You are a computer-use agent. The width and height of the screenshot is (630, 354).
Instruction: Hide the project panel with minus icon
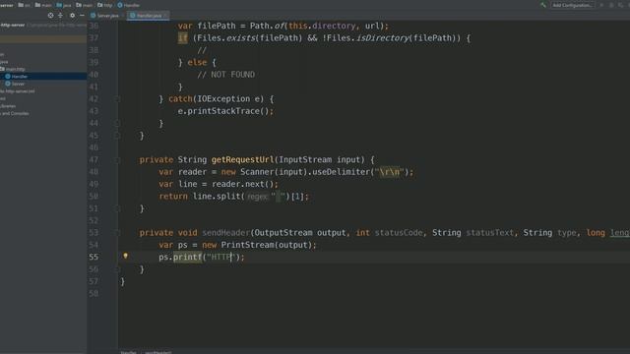pyautogui.click(x=82, y=16)
